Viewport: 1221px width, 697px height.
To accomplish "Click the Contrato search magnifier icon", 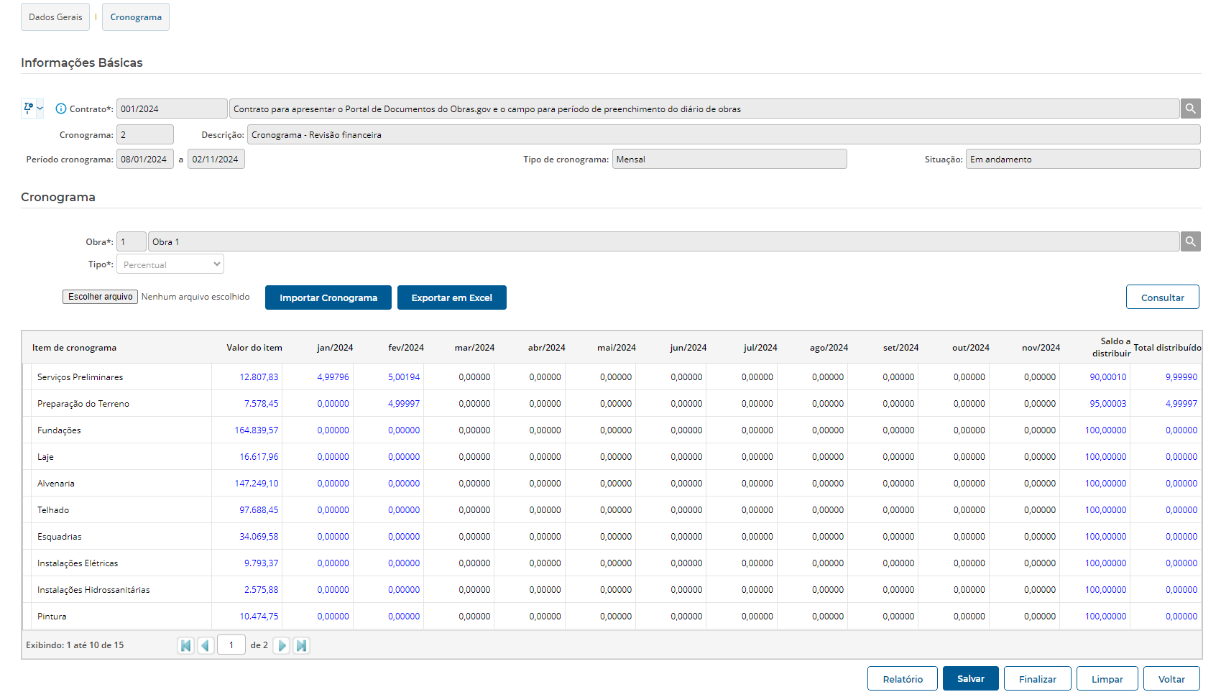I will click(1190, 109).
